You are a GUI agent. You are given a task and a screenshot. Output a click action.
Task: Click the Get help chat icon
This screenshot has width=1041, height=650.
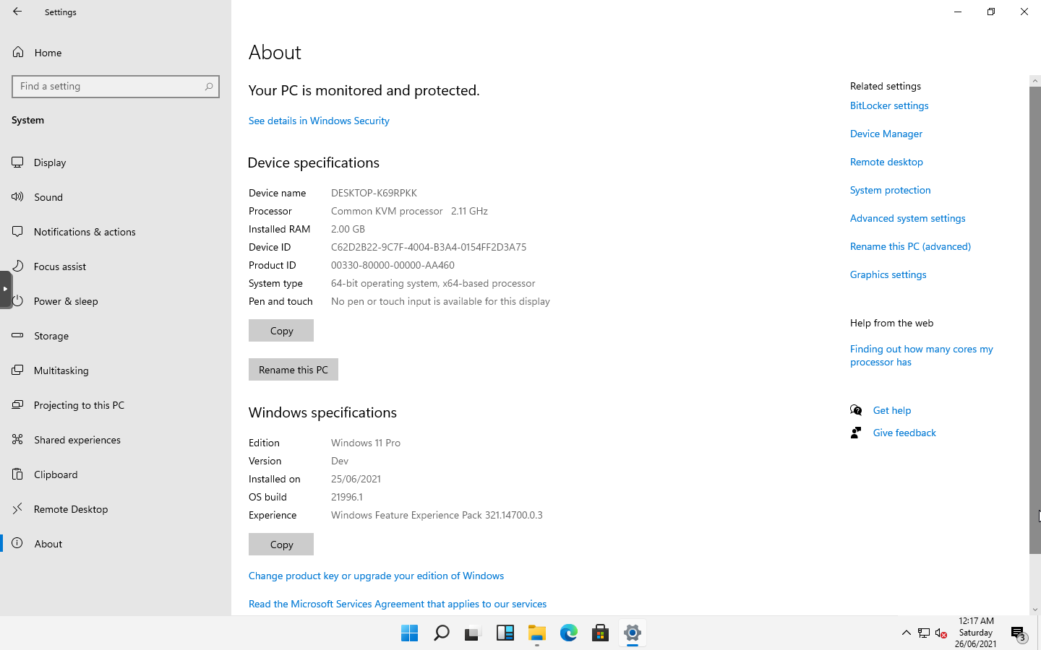[x=856, y=410]
